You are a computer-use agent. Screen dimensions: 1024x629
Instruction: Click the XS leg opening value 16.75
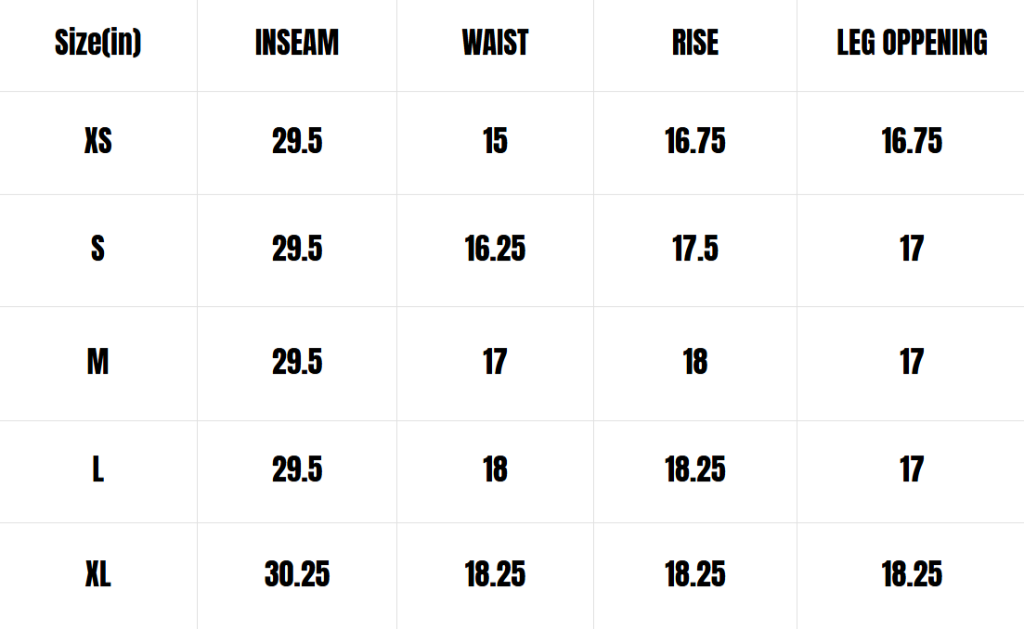pyautogui.click(x=912, y=142)
